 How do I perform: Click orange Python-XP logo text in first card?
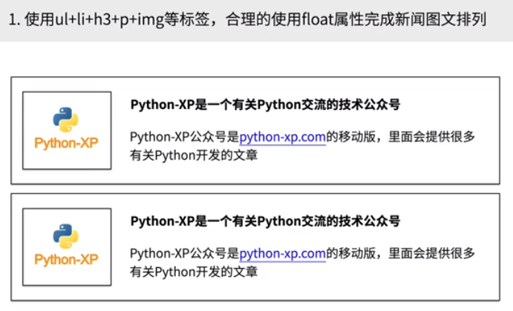point(66,143)
